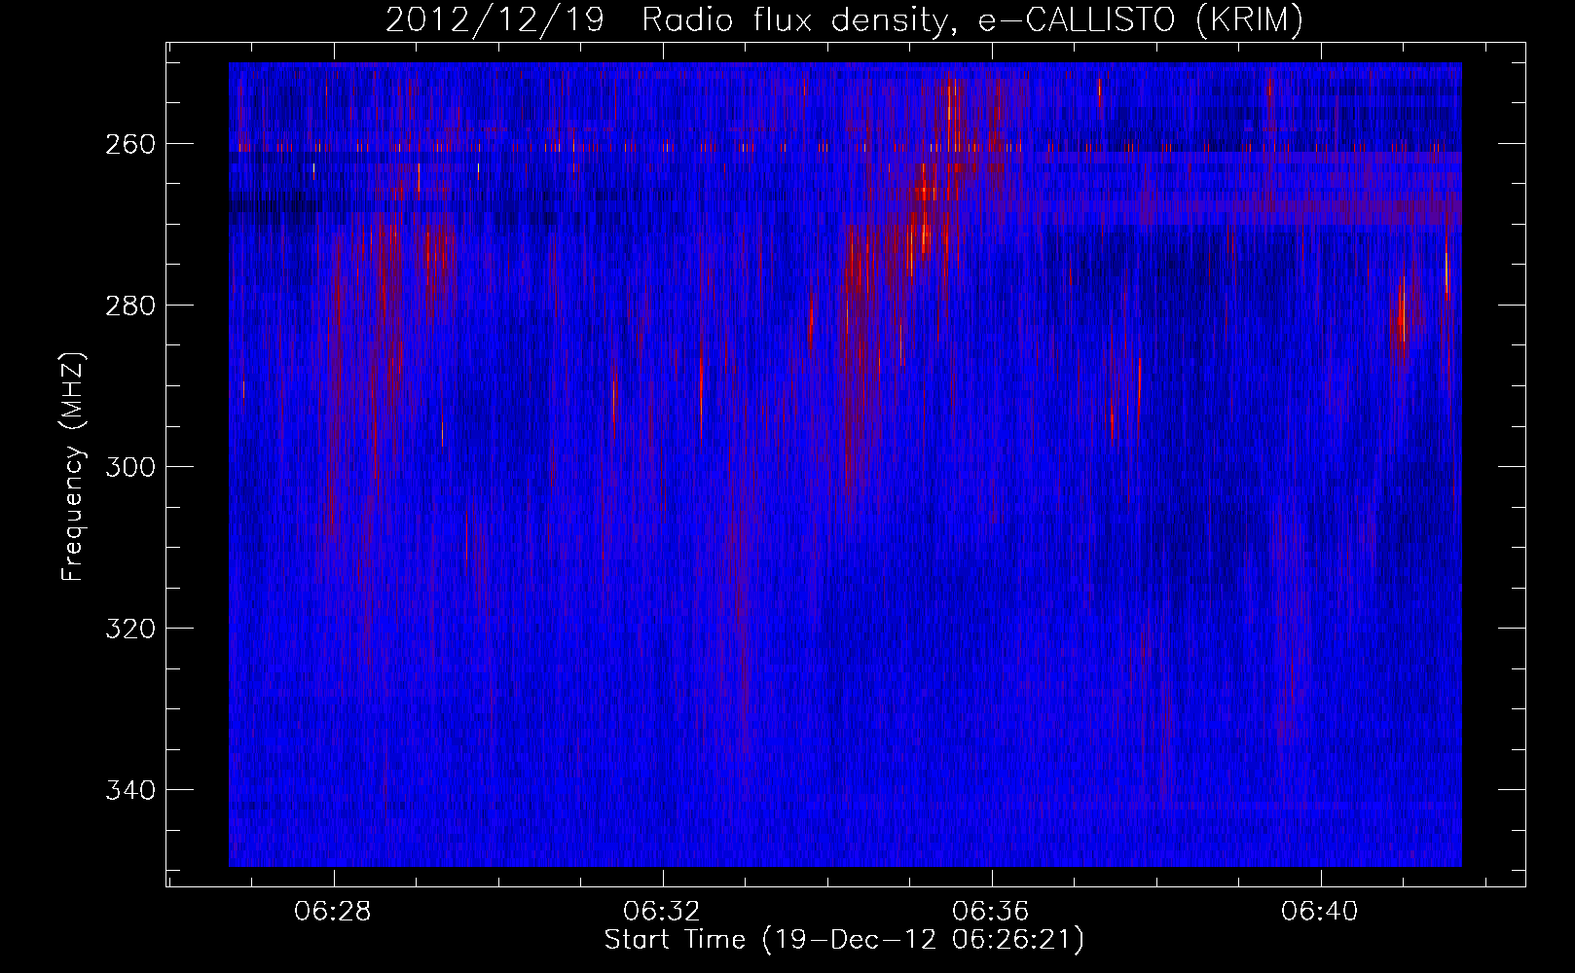This screenshot has height=973, width=1575.
Task: Select the Frequency (MHZ) axis label
Action: 74,467
